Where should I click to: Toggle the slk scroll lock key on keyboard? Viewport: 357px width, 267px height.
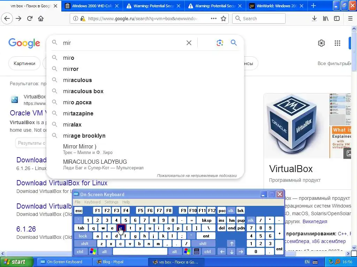point(231,210)
